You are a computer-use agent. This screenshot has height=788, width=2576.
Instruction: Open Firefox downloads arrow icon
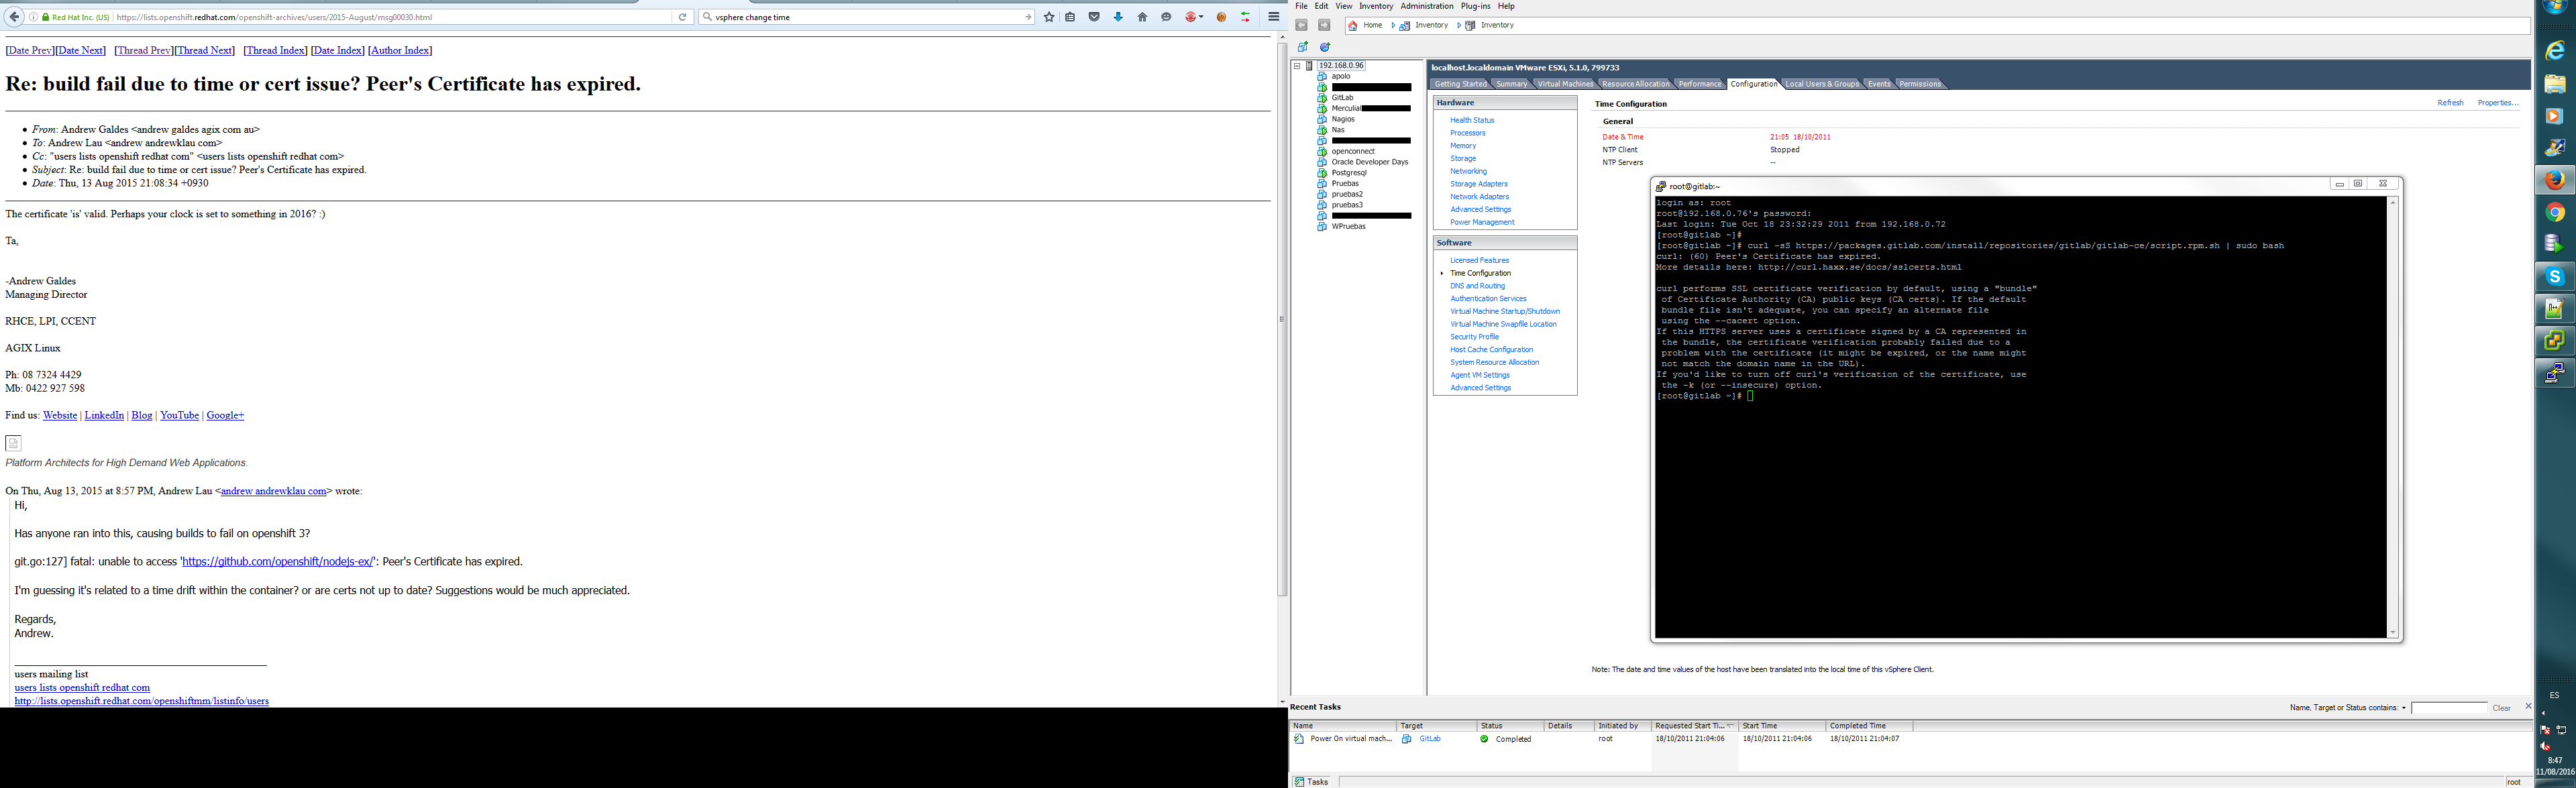1118,17
